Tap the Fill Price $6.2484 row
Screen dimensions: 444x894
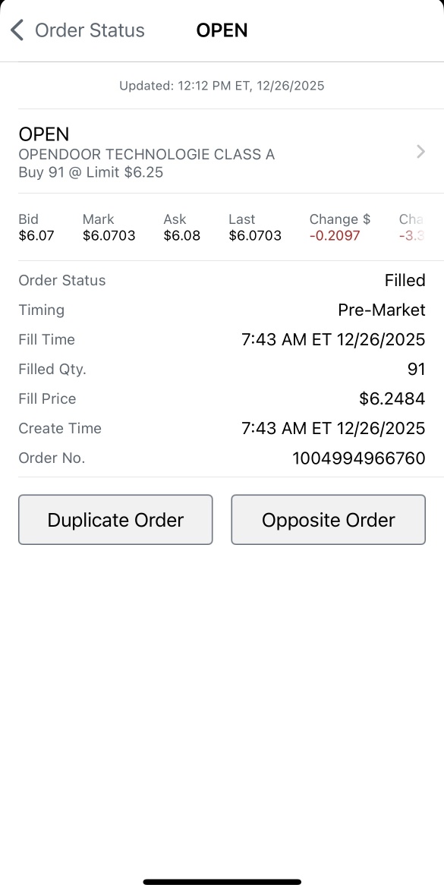(222, 398)
